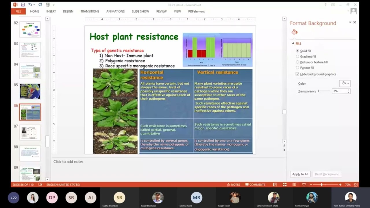Click the Next Slide double arrow
The width and height of the screenshot is (370, 208).
click(284, 150)
